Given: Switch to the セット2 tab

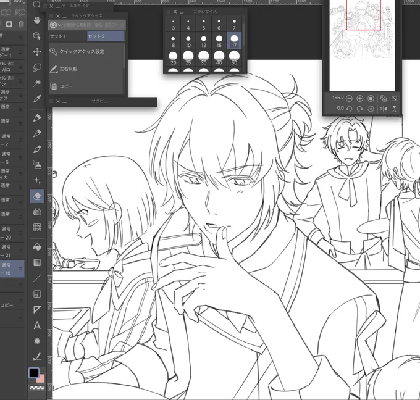Looking at the screenshot, I should (x=106, y=36).
